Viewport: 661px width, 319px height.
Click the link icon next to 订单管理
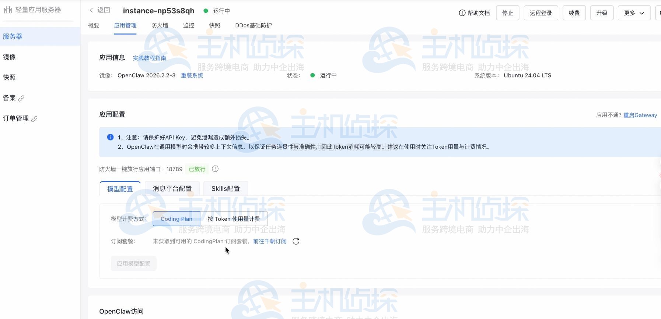[34, 119]
